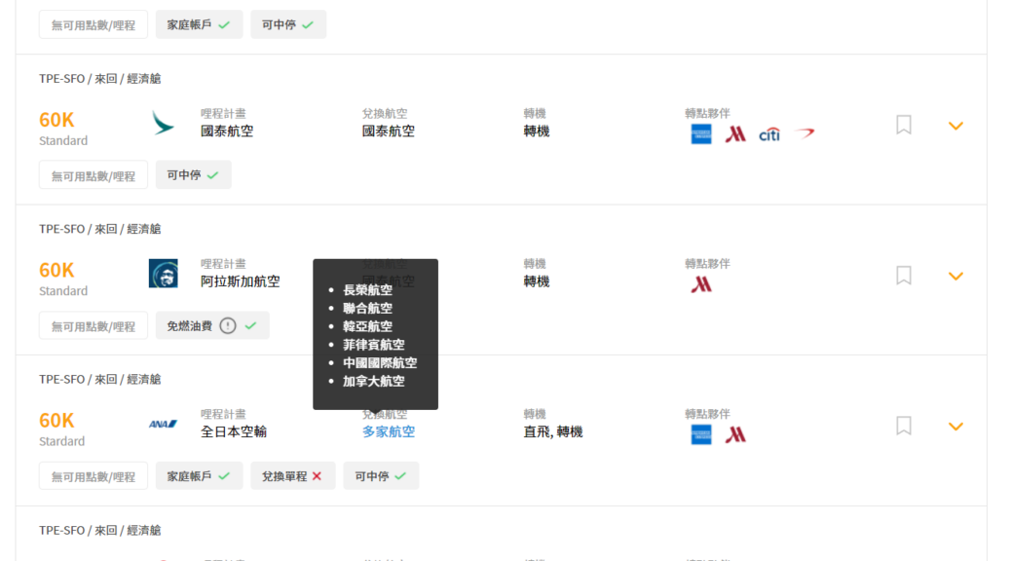Click 可中停 tag in the topmost cut-off card

point(288,24)
